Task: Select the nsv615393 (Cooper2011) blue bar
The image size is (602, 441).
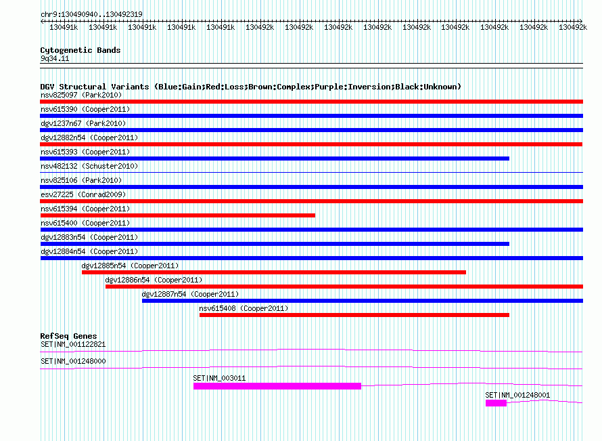Action: [x=275, y=159]
